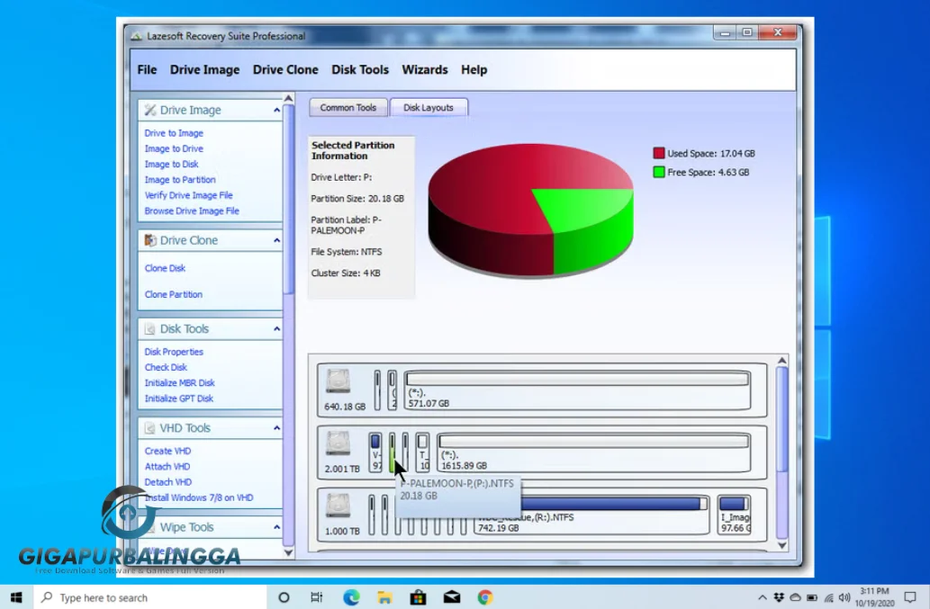Viewport: 930px width, 609px height.
Task: Collapse the Drive Clone sidebar section
Action: (276, 240)
